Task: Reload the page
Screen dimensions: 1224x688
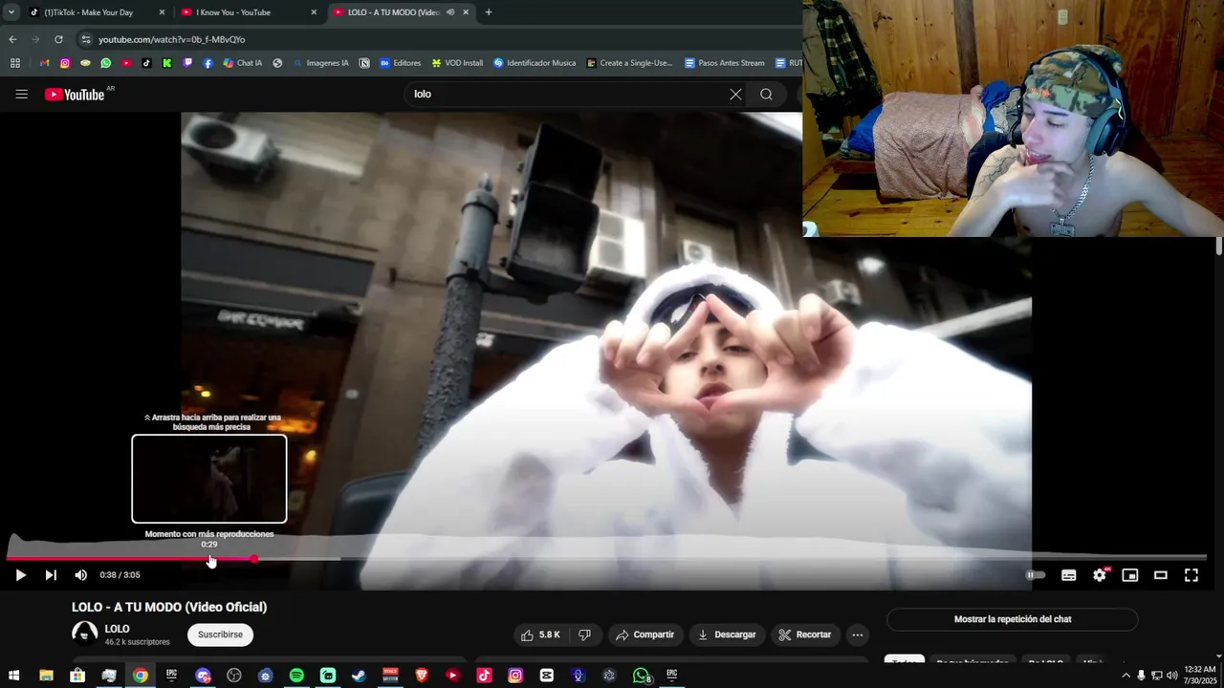Action: (58, 39)
